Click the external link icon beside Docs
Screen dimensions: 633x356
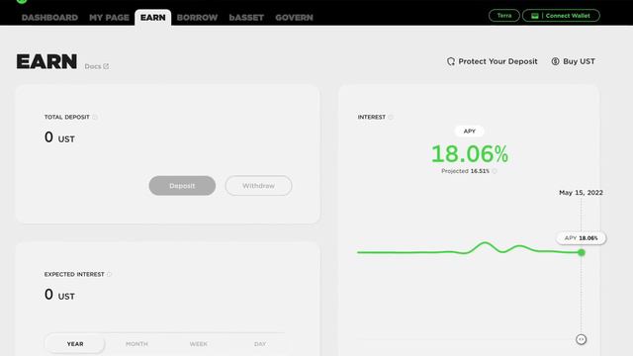tap(106, 66)
